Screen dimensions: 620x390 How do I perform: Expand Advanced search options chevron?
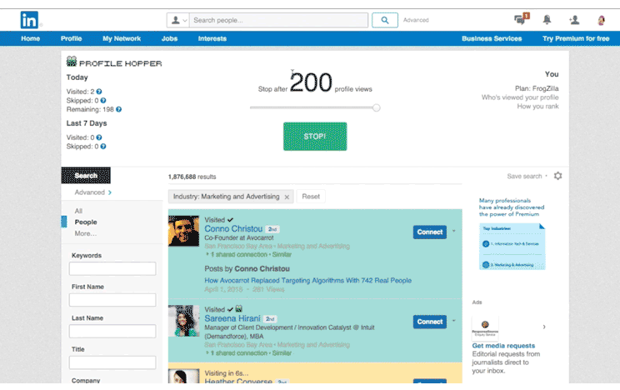point(110,192)
